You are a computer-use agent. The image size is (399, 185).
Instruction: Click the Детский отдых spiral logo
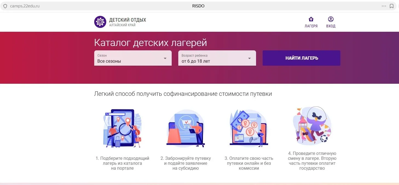100,22
